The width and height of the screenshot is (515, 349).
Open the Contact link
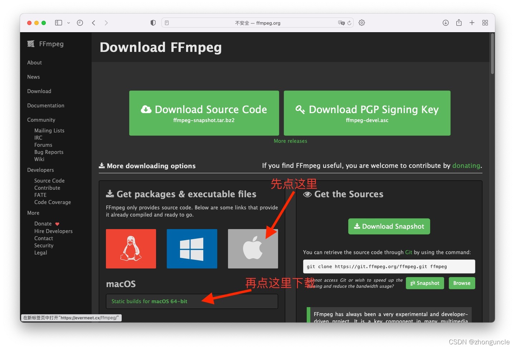click(44, 238)
